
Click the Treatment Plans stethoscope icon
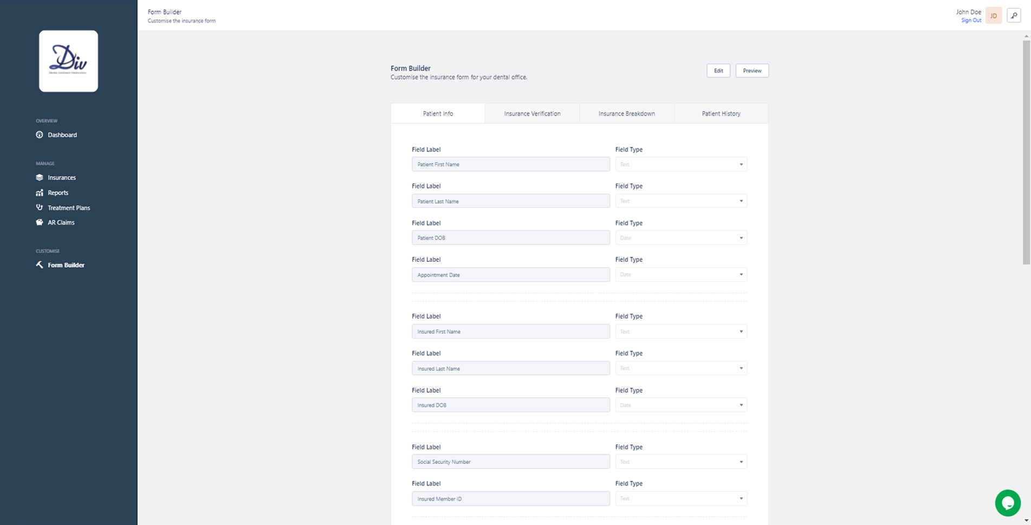point(40,208)
